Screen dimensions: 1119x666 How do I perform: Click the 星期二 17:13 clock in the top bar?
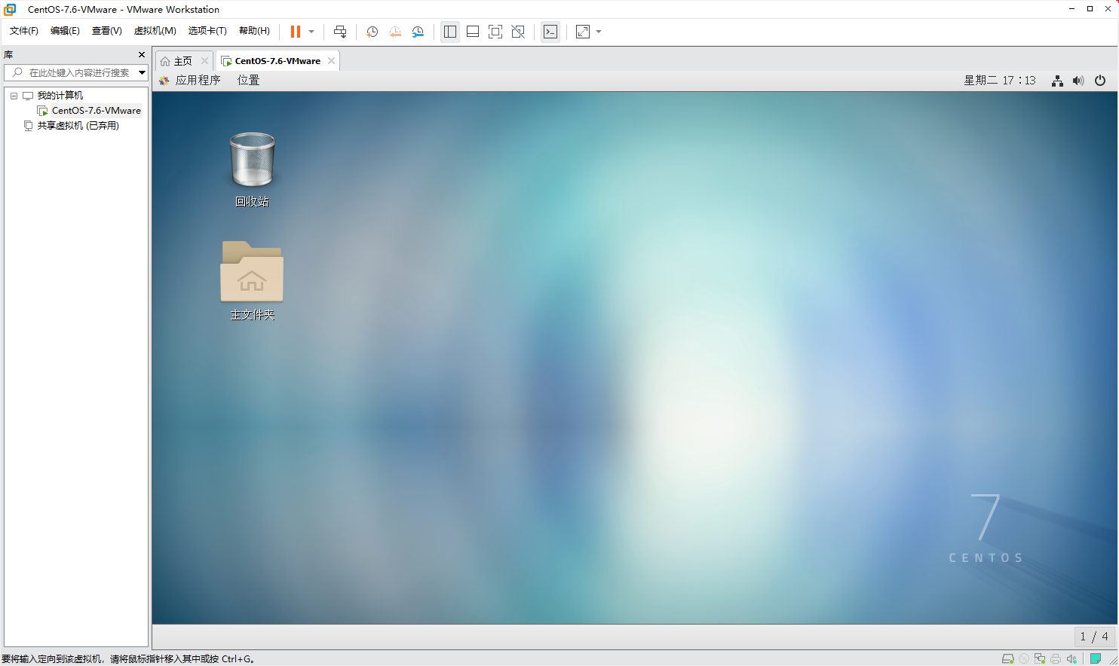[1000, 81]
